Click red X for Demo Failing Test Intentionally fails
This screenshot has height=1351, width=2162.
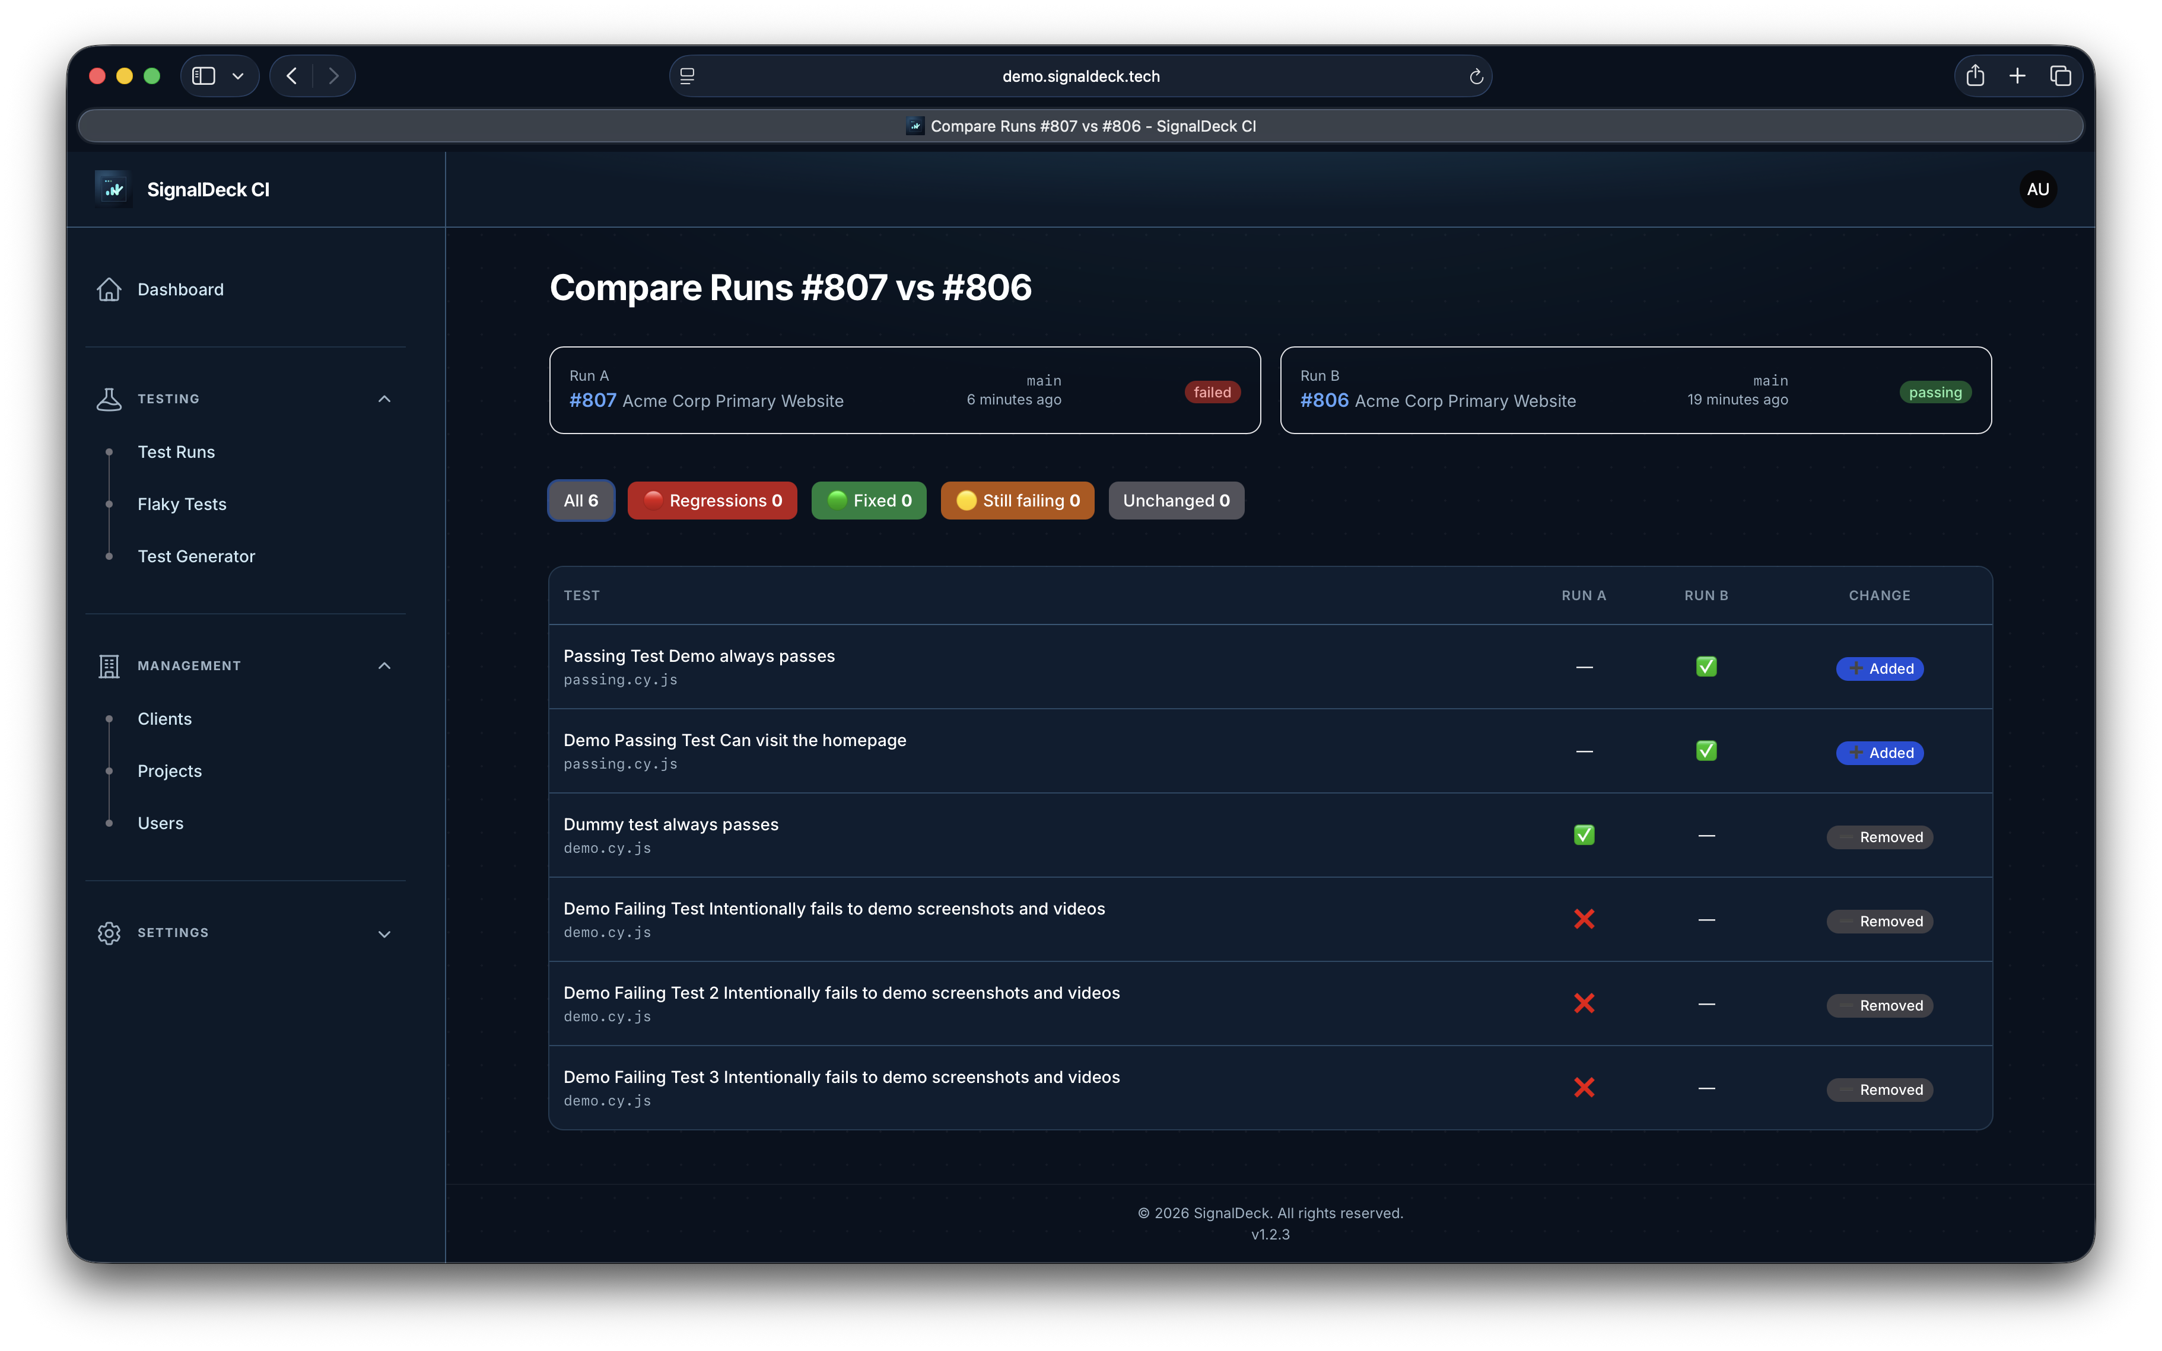1584,919
